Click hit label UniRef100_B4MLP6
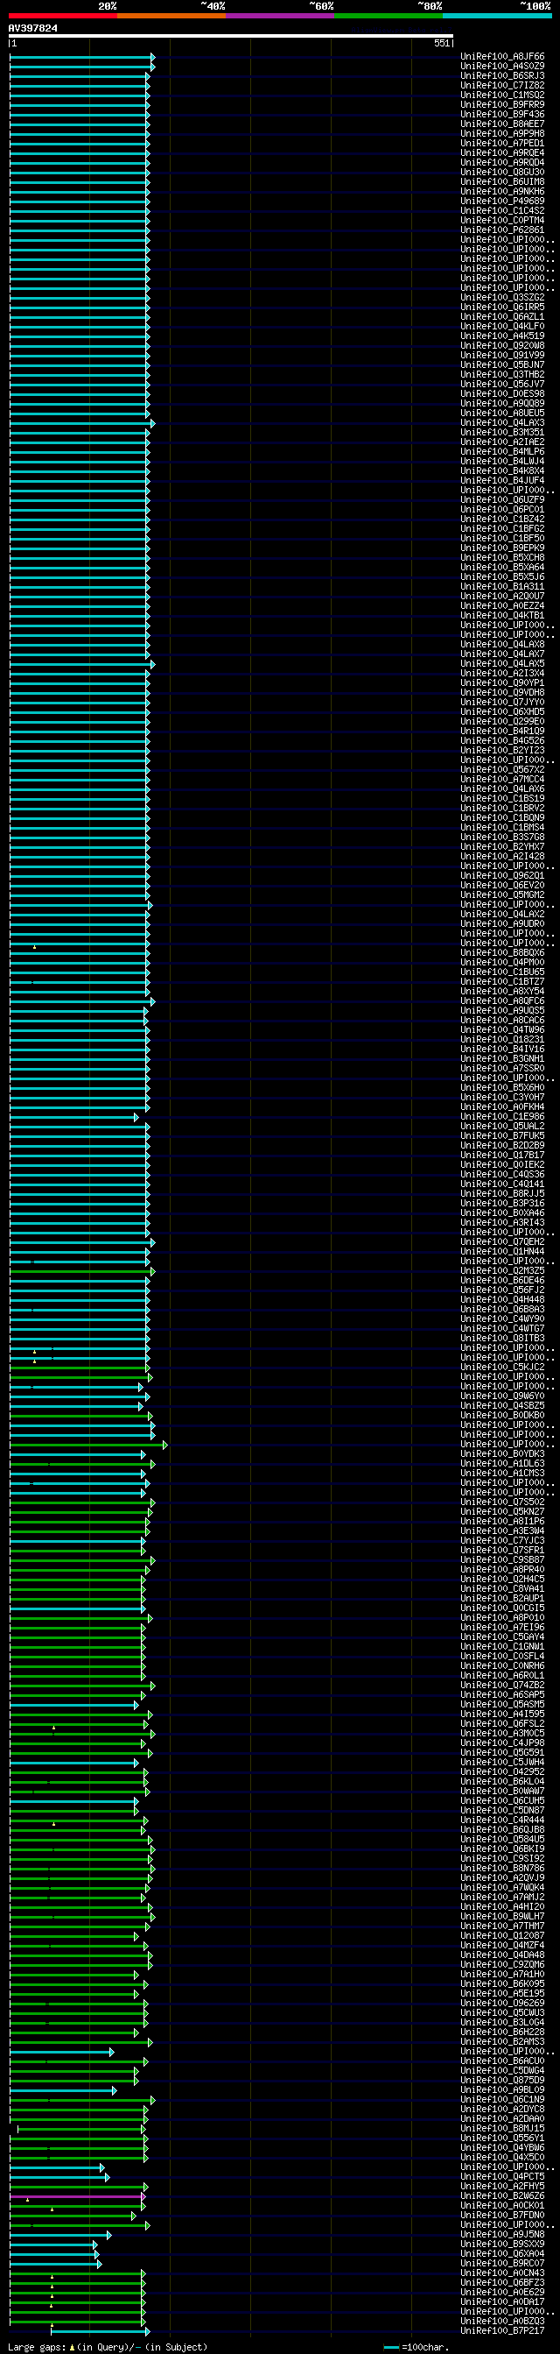The width and height of the screenshot is (560, 2354). [502, 451]
